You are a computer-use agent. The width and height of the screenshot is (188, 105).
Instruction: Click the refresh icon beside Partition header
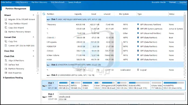pyautogui.click(x=44, y=14)
